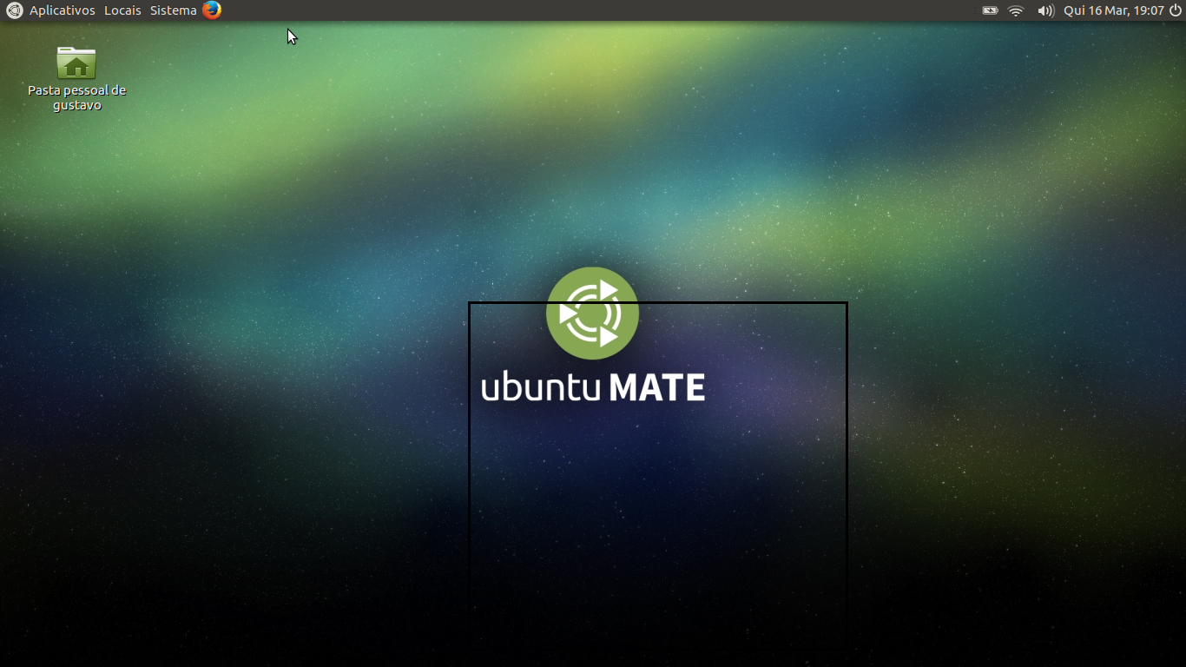Open the Wi-Fi network indicator
1186x667 pixels.
click(1016, 10)
